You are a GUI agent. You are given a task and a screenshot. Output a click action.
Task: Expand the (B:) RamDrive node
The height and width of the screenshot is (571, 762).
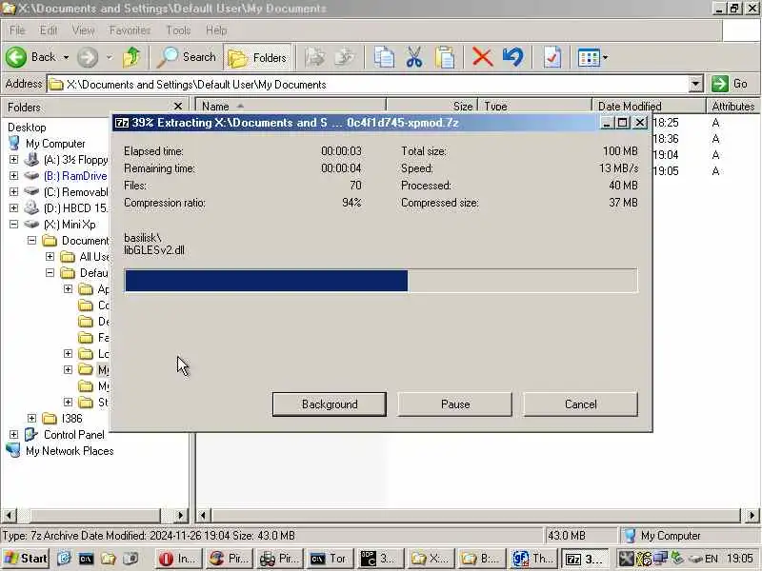[13, 176]
